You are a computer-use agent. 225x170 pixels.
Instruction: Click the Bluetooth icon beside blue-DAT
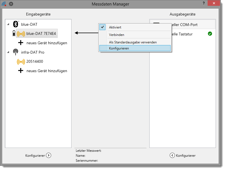click(x=16, y=24)
